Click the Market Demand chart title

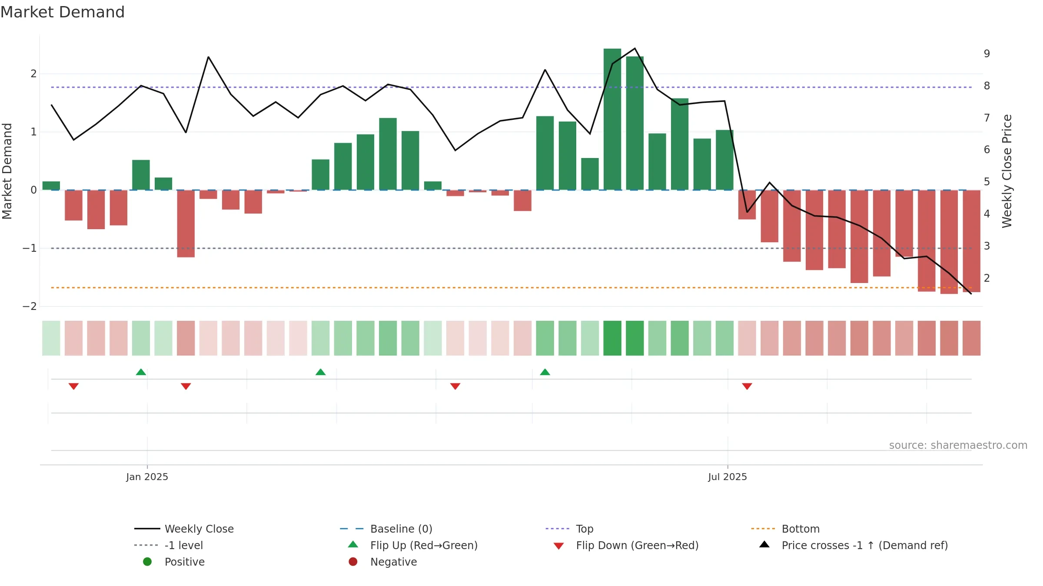point(63,12)
